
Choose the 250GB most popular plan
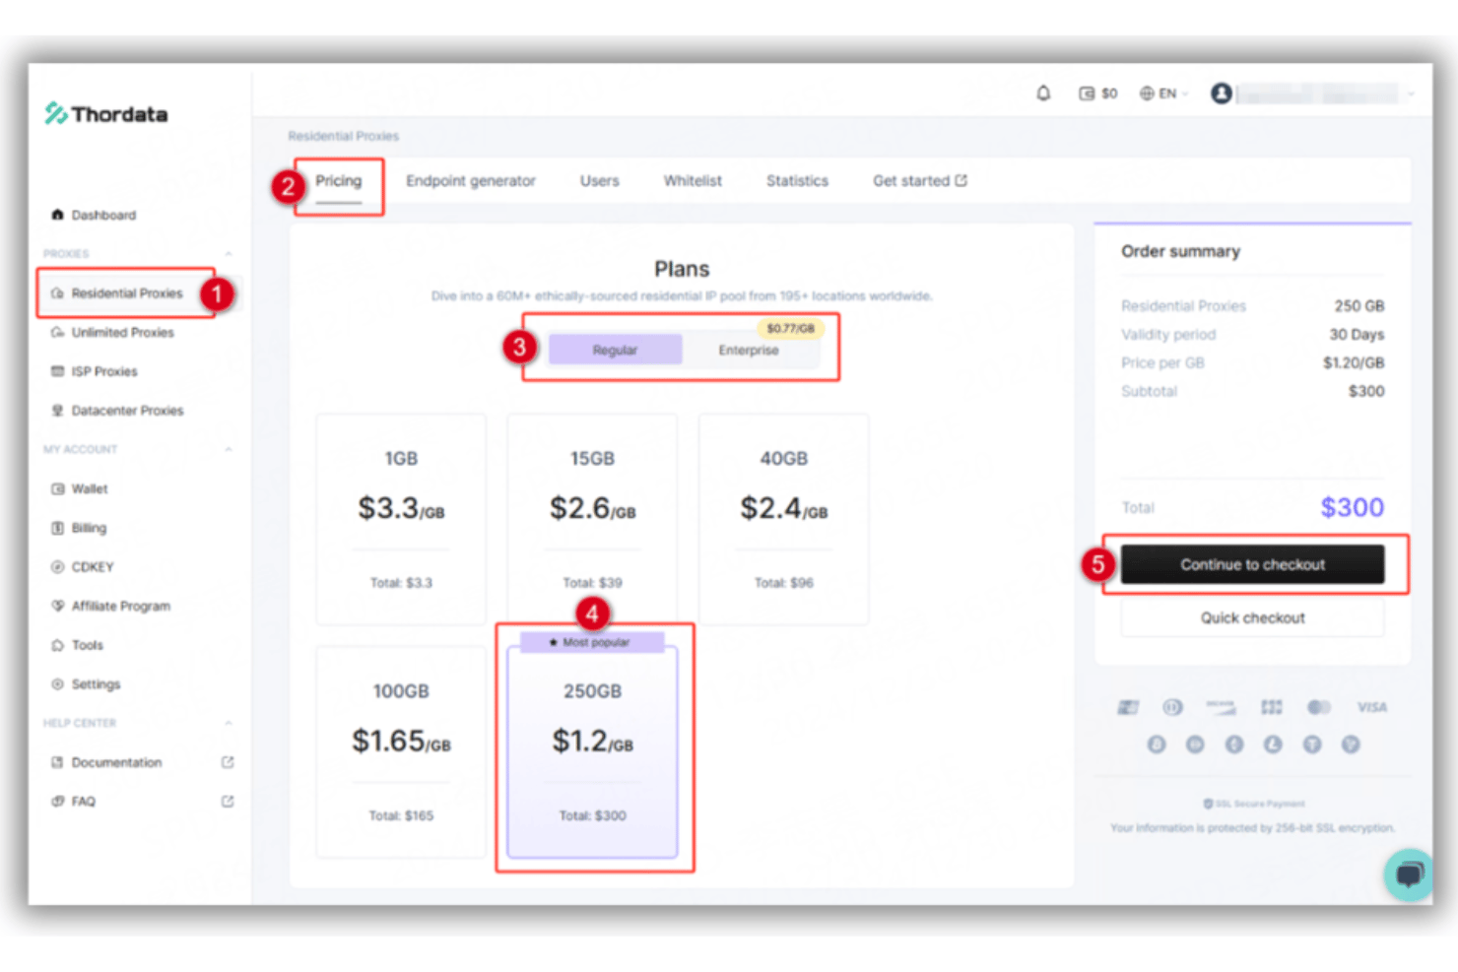click(592, 752)
